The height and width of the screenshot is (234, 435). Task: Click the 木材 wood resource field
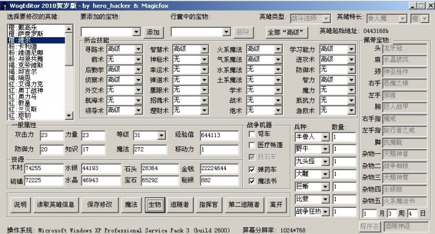[44, 168]
